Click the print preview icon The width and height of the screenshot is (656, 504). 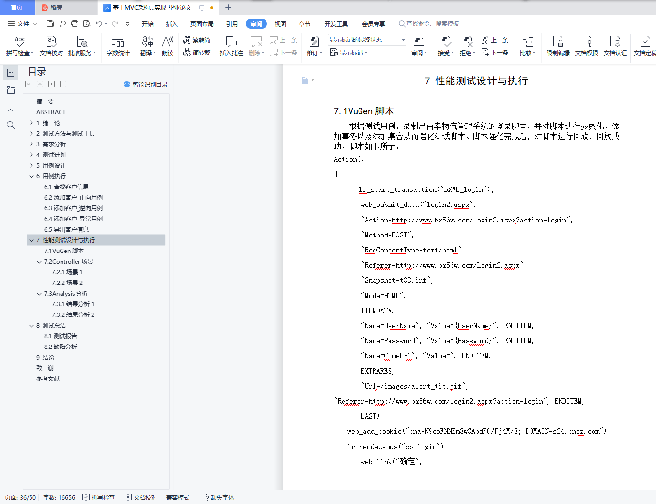tap(87, 23)
